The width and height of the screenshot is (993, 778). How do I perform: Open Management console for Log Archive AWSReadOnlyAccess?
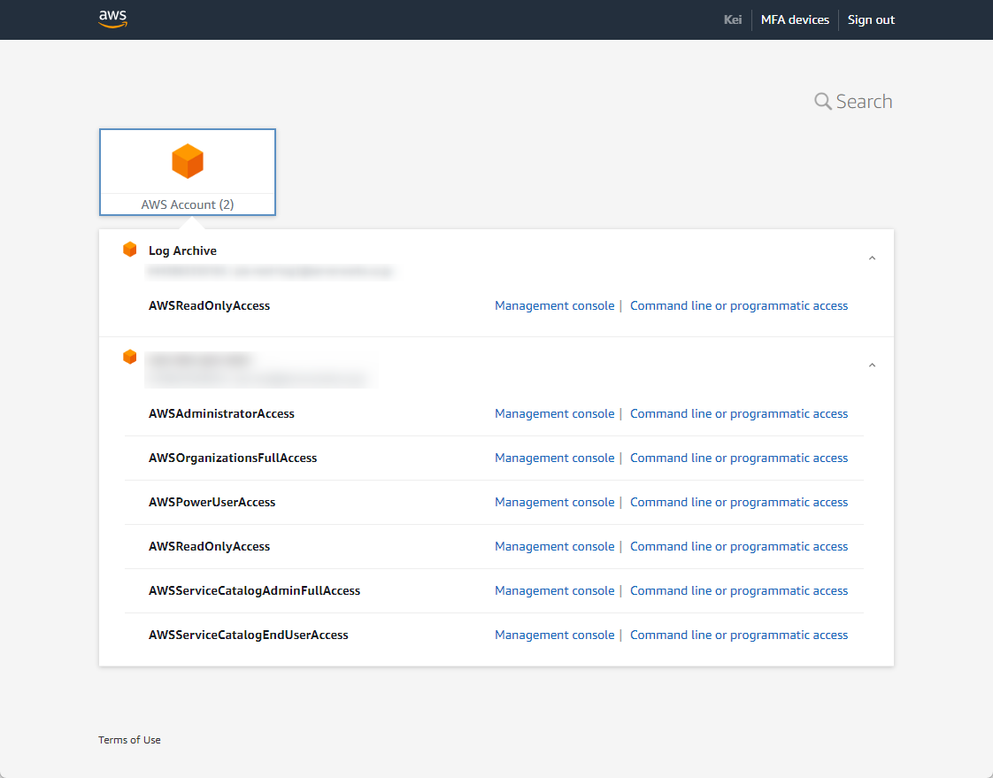(554, 305)
